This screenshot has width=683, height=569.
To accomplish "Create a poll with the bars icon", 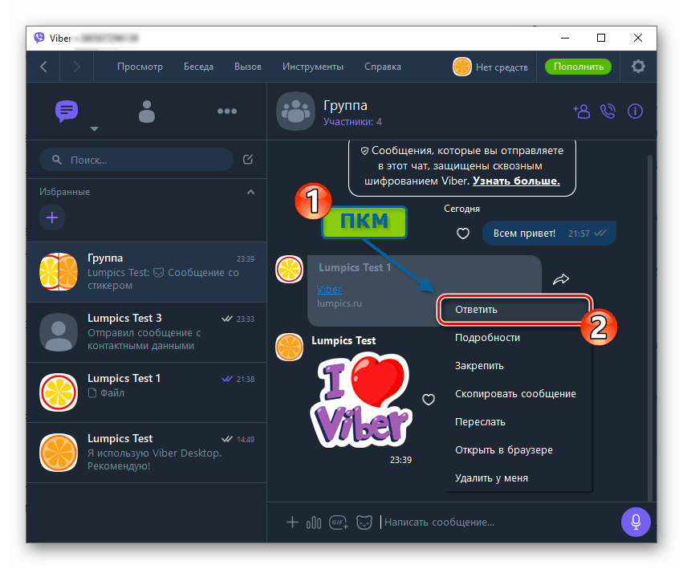I will pos(314,522).
